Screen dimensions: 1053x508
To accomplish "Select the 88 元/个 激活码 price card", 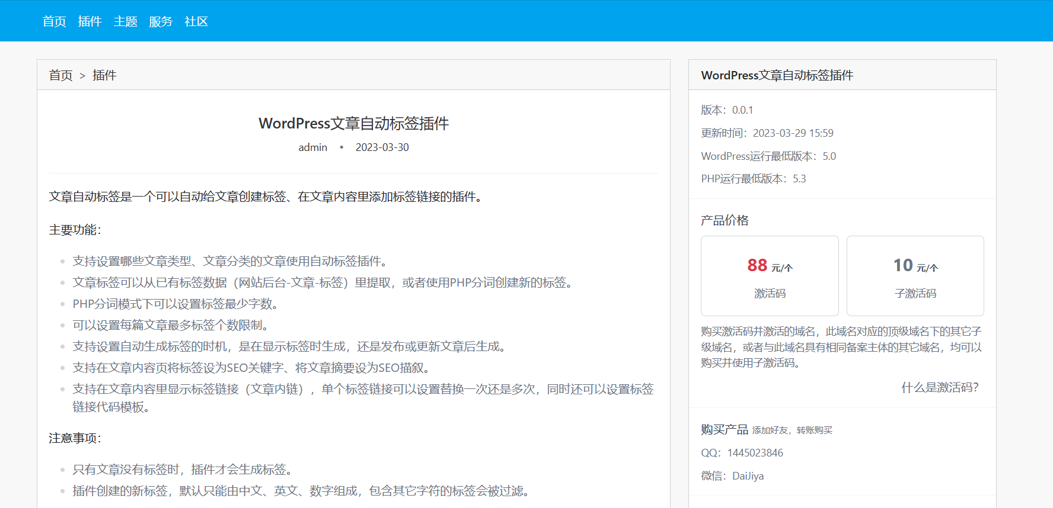I will click(x=770, y=276).
